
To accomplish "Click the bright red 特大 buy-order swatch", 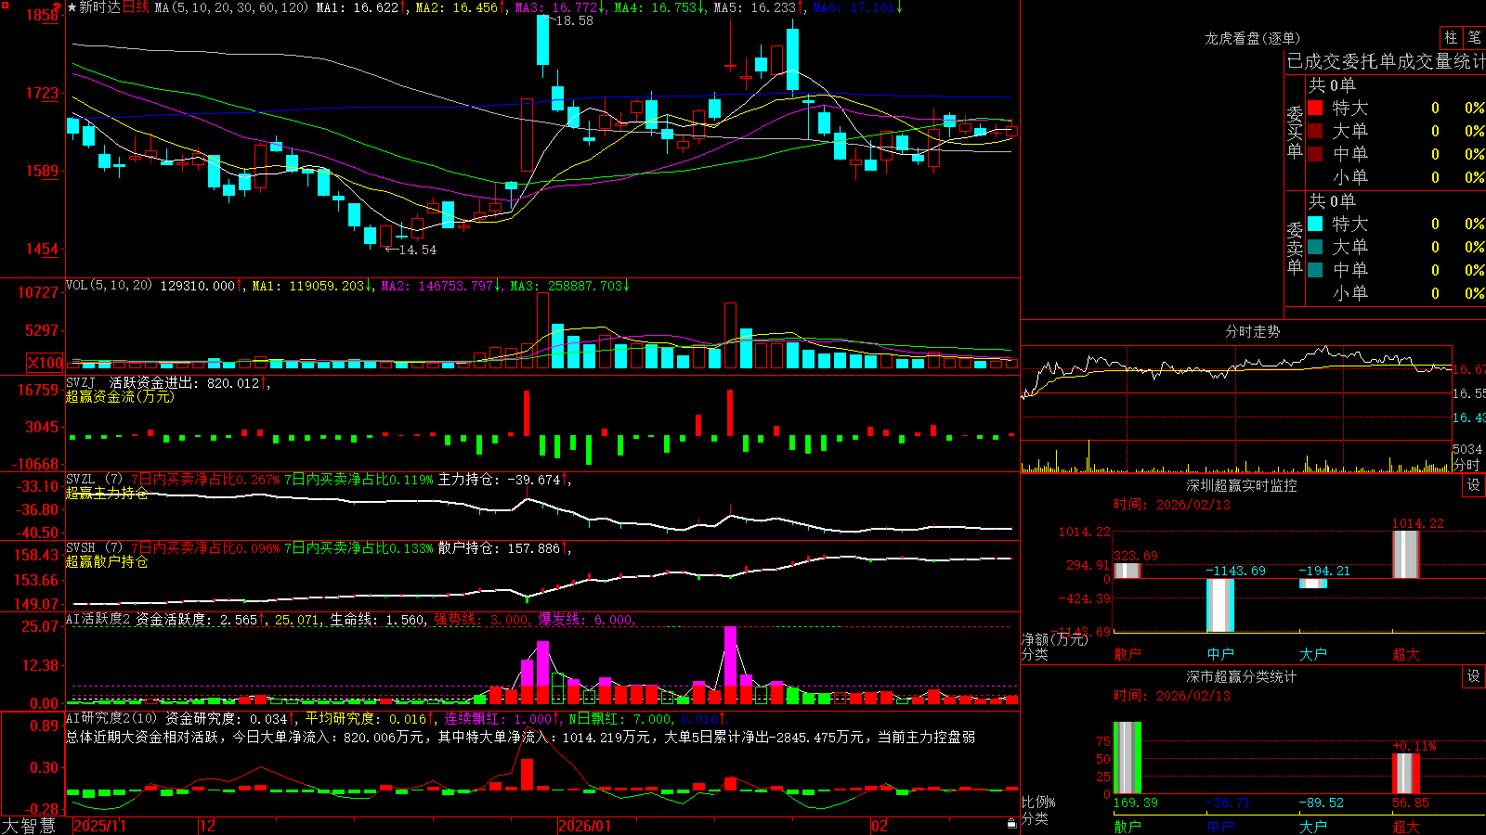I will (x=1315, y=108).
